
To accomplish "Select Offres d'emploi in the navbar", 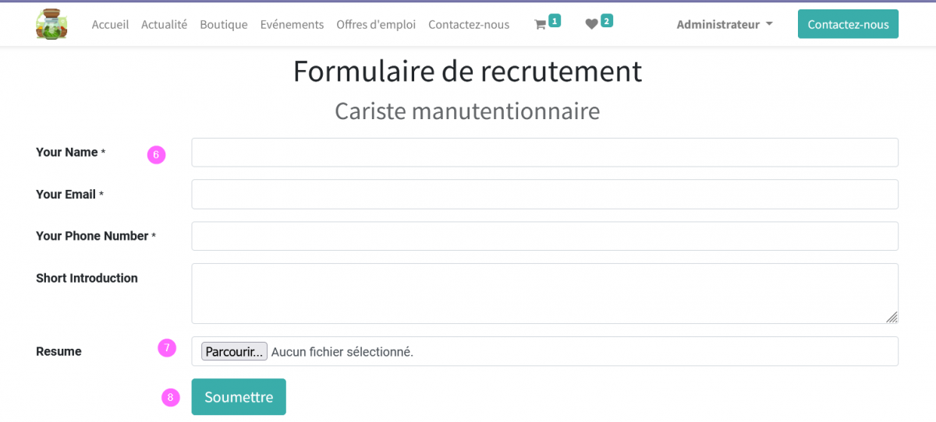I will [x=376, y=24].
